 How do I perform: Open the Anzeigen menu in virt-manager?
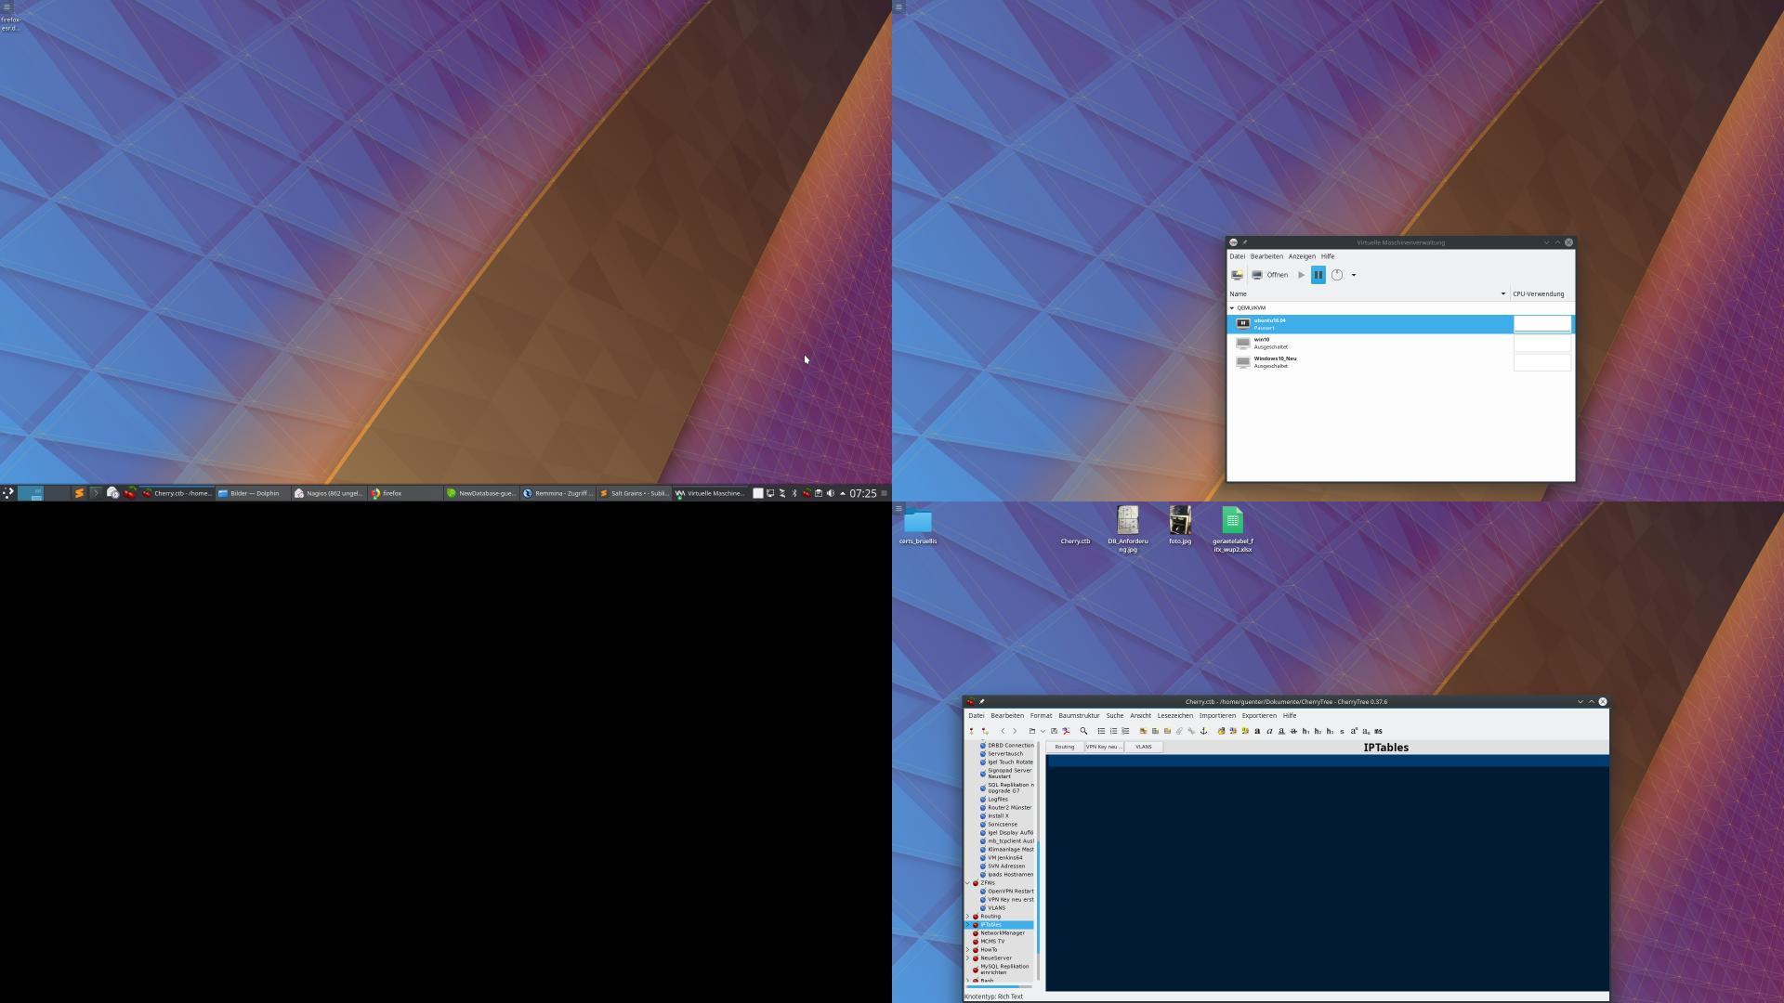pyautogui.click(x=1301, y=256)
